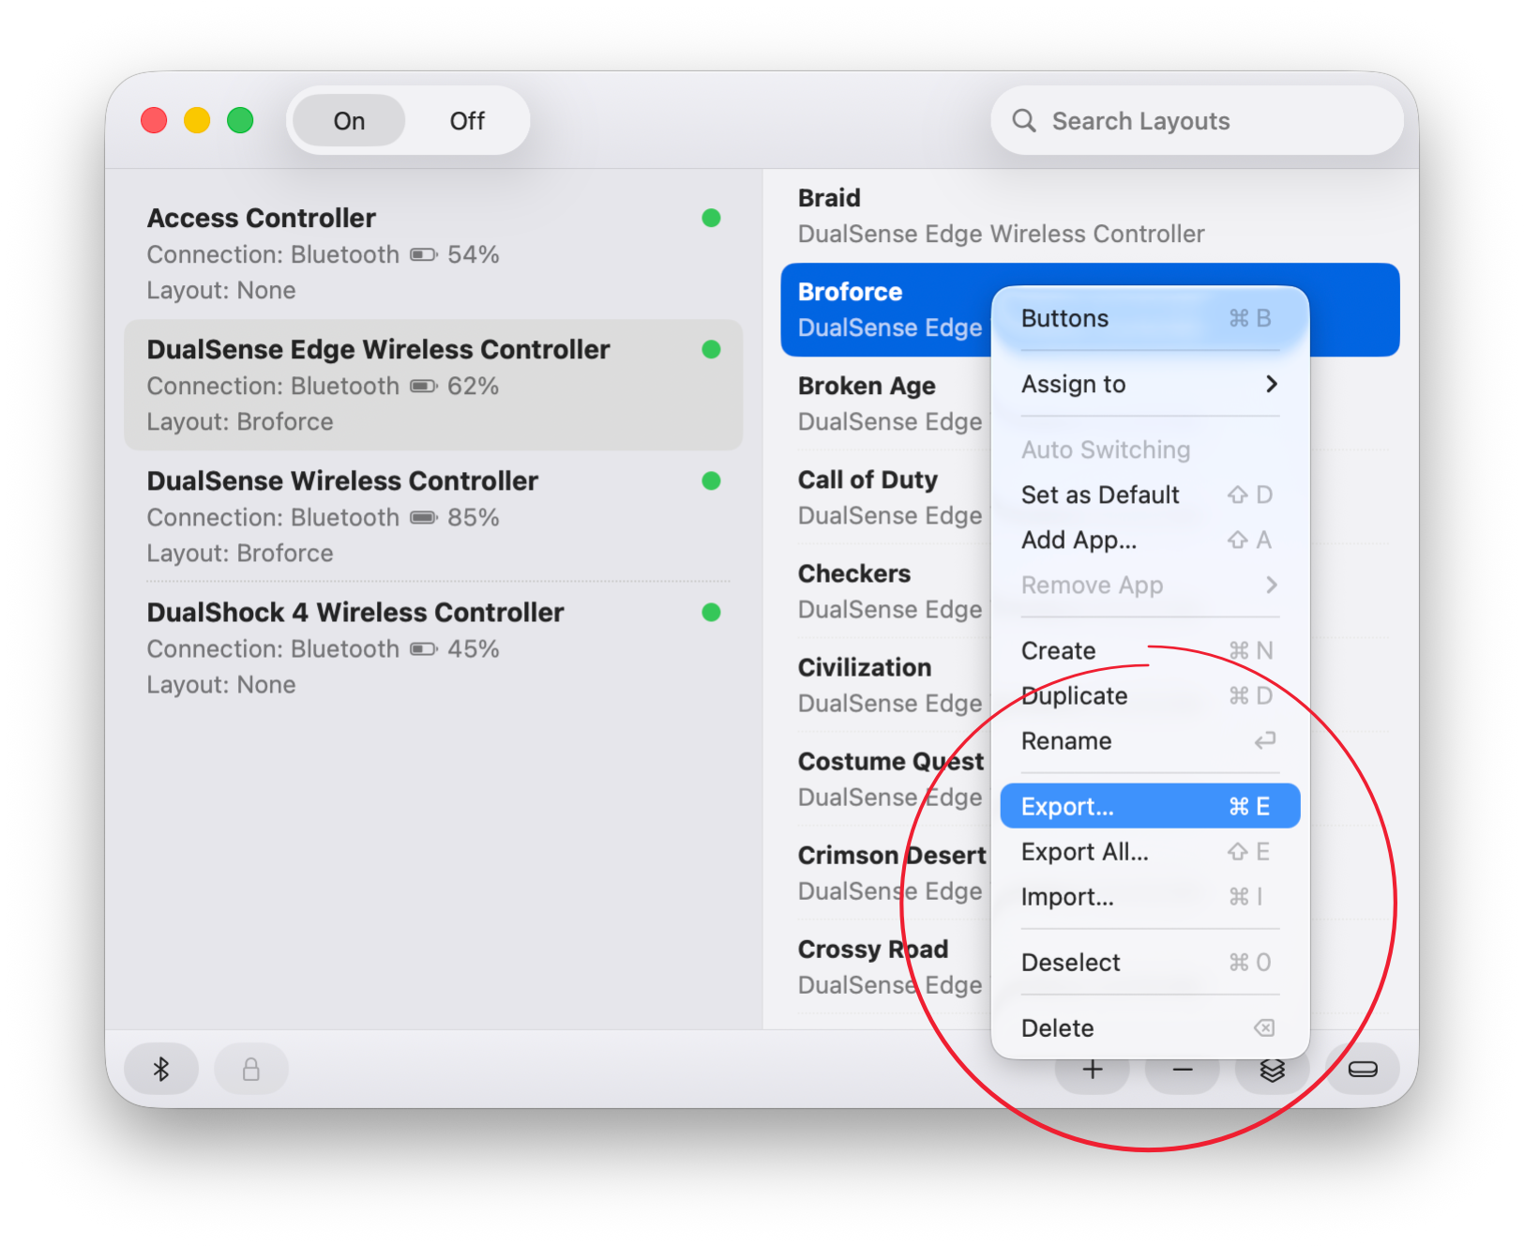Click the Bluetooth icon button

[x=161, y=1069]
